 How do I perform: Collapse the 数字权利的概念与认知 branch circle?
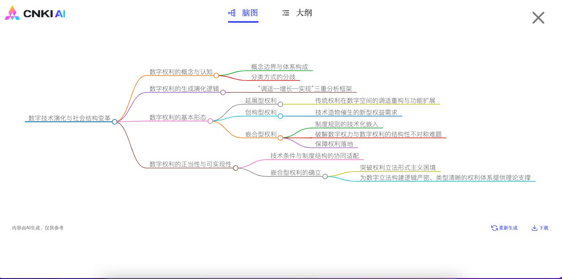click(x=216, y=75)
